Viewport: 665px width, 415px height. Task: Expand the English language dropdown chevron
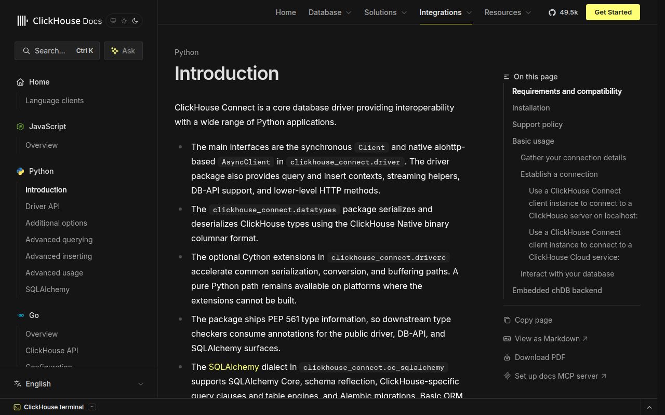(140, 384)
